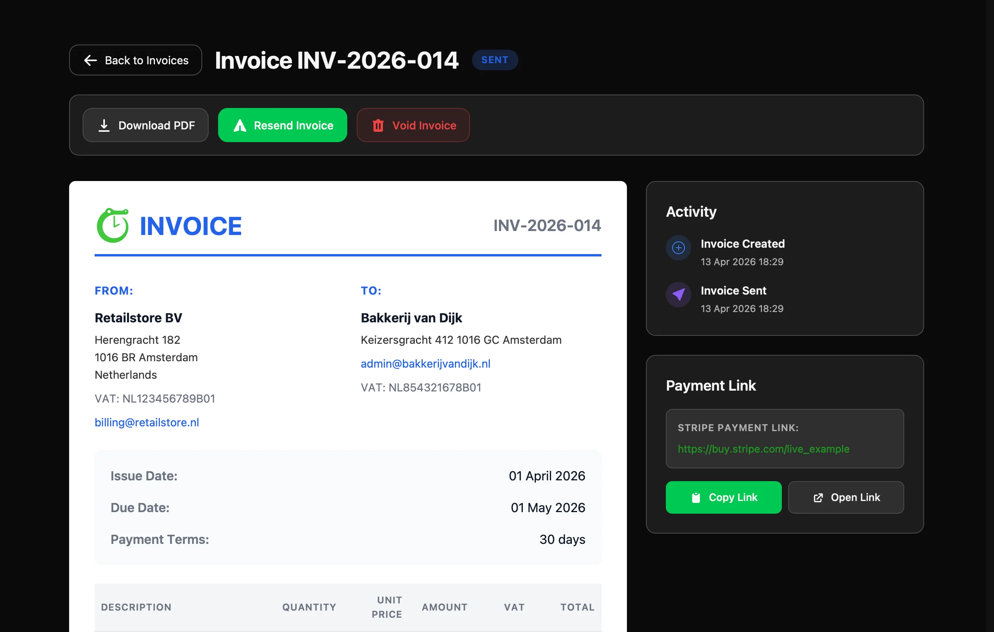This screenshot has width=994, height=632.
Task: Click the purple send icon beside Invoice Sent
Action: coord(678,295)
